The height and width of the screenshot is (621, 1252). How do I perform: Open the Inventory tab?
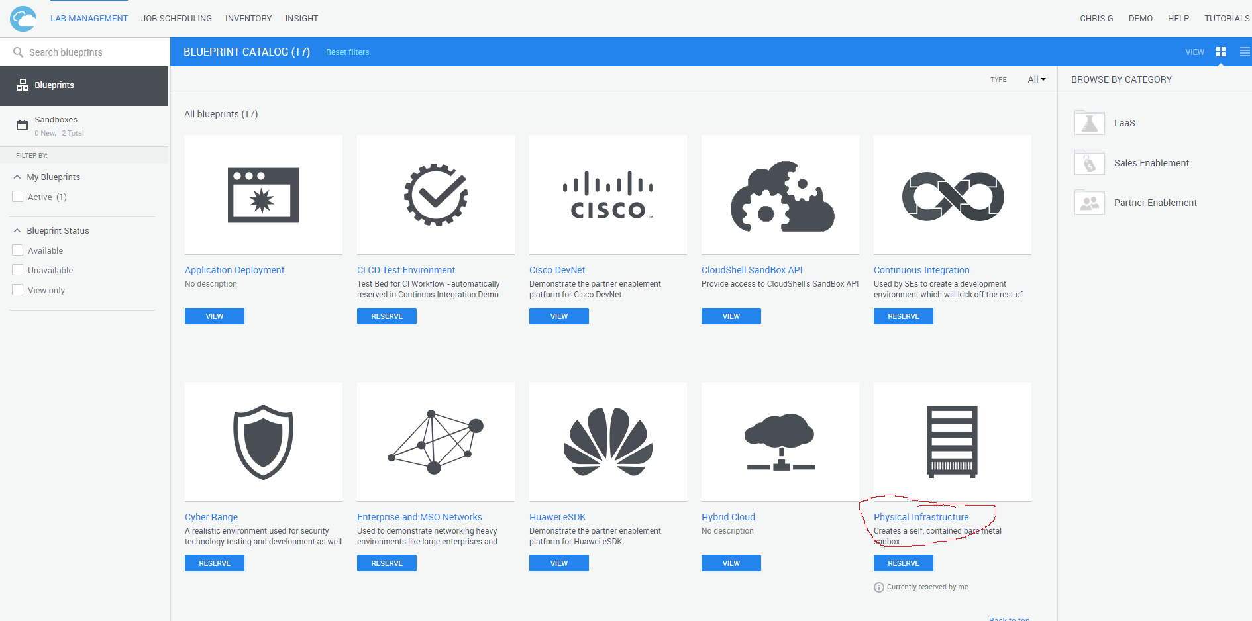248,19
